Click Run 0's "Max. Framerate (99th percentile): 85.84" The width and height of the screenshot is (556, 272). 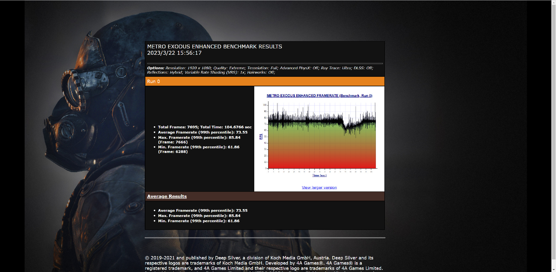(x=199, y=138)
